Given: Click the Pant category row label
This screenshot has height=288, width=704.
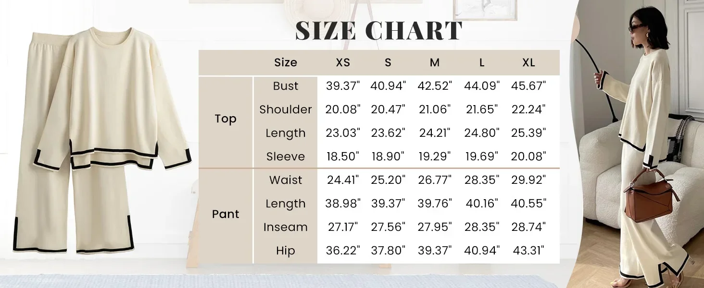Looking at the screenshot, I should coord(226,214).
